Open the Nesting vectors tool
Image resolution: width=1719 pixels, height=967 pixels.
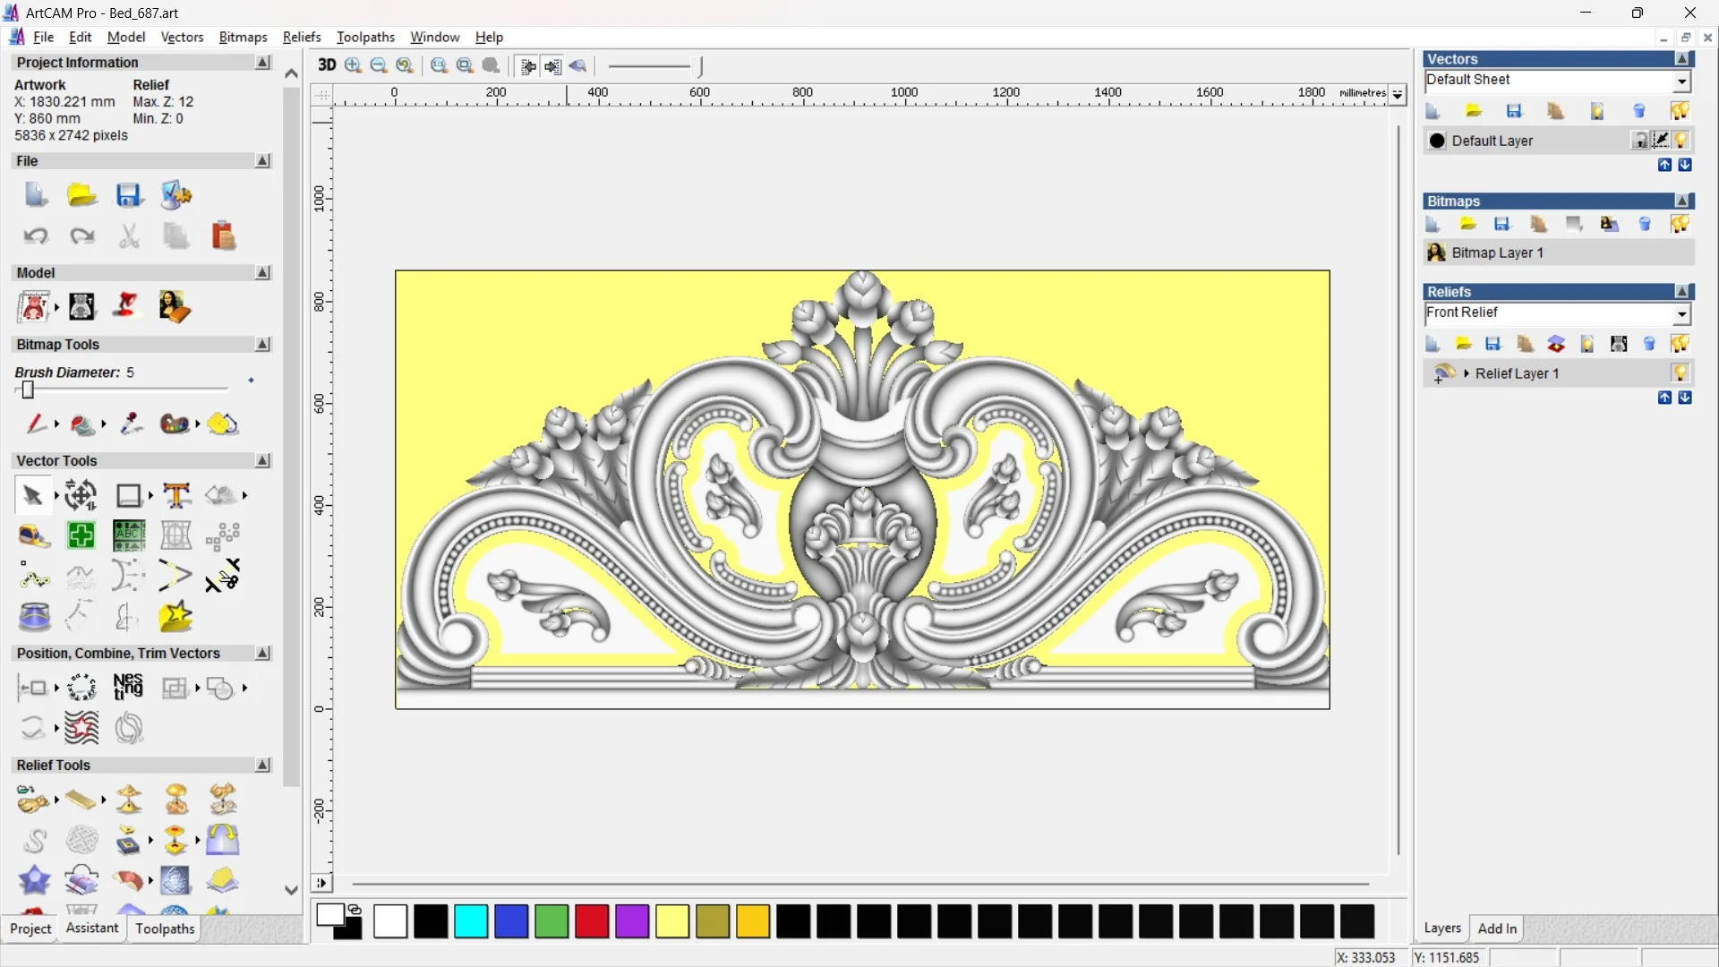(128, 688)
